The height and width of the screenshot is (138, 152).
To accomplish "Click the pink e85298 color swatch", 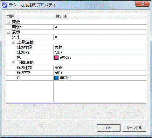I will 56,58.
